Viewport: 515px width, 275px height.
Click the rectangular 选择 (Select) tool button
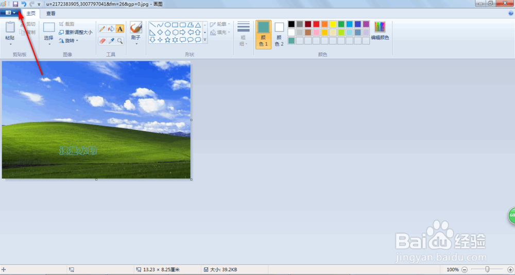click(49, 28)
